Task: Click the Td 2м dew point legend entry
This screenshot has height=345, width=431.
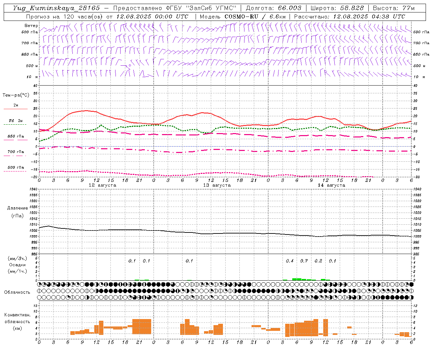Action: click(15, 121)
